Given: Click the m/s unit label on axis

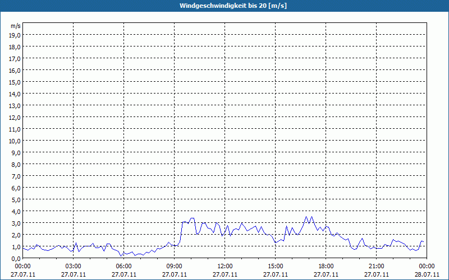Looking at the screenshot, I should (x=16, y=26).
